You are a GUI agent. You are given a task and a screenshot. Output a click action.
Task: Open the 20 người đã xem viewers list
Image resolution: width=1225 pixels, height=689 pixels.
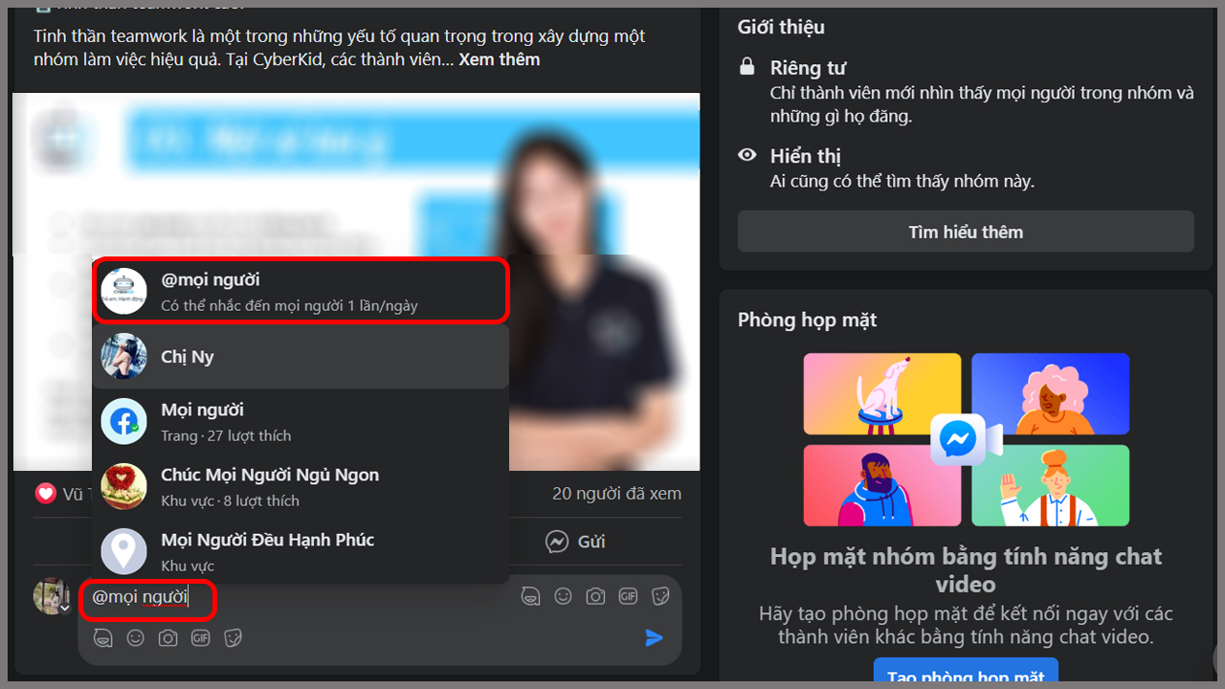coord(616,494)
